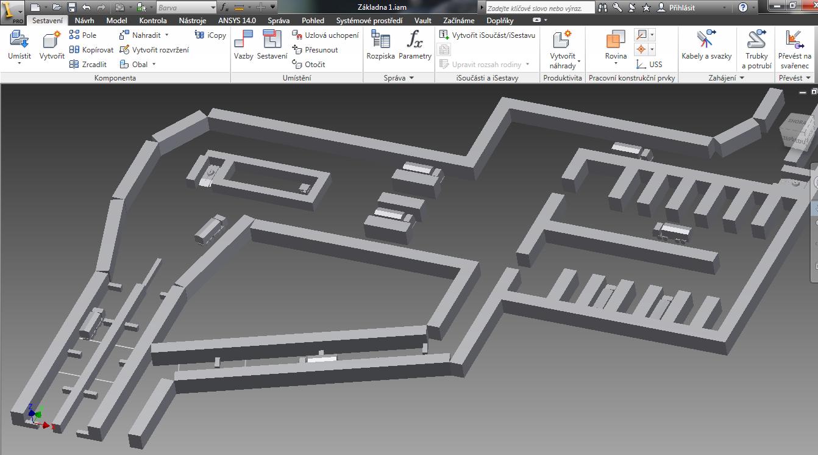
Task: Click the USS coordinate system tool
Action: click(649, 64)
